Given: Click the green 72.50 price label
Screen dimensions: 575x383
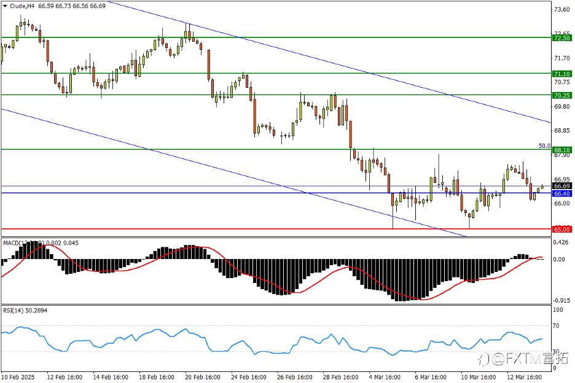Looking at the screenshot, I should pos(562,38).
